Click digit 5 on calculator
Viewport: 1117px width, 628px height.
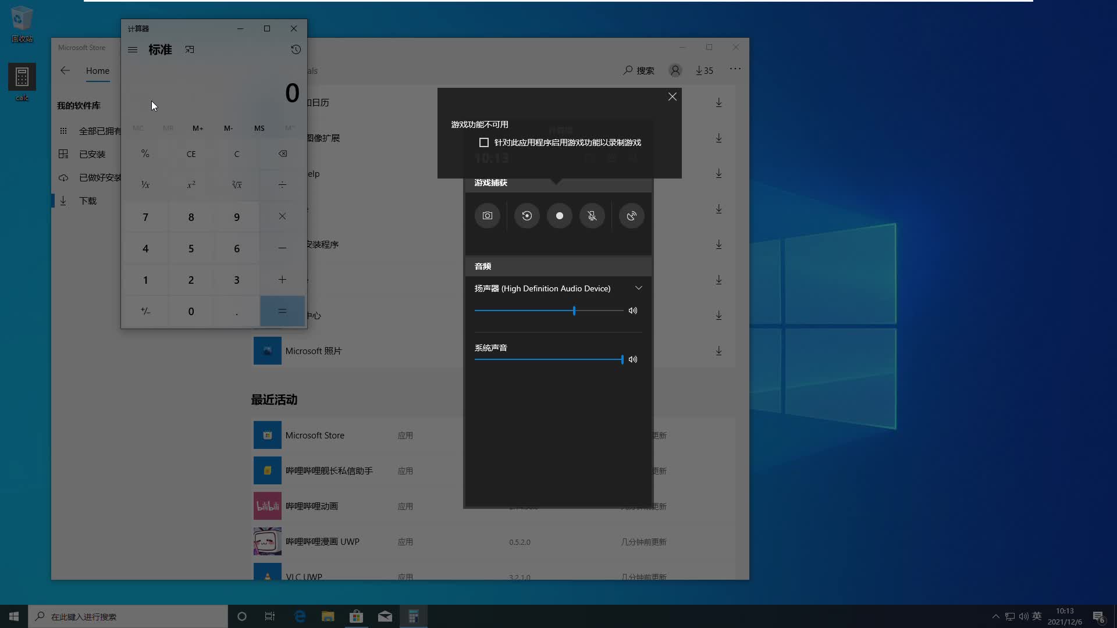[x=191, y=248]
